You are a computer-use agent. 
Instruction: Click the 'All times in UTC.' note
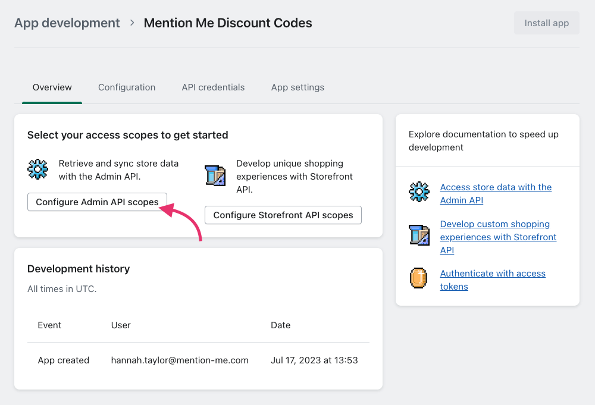point(62,289)
